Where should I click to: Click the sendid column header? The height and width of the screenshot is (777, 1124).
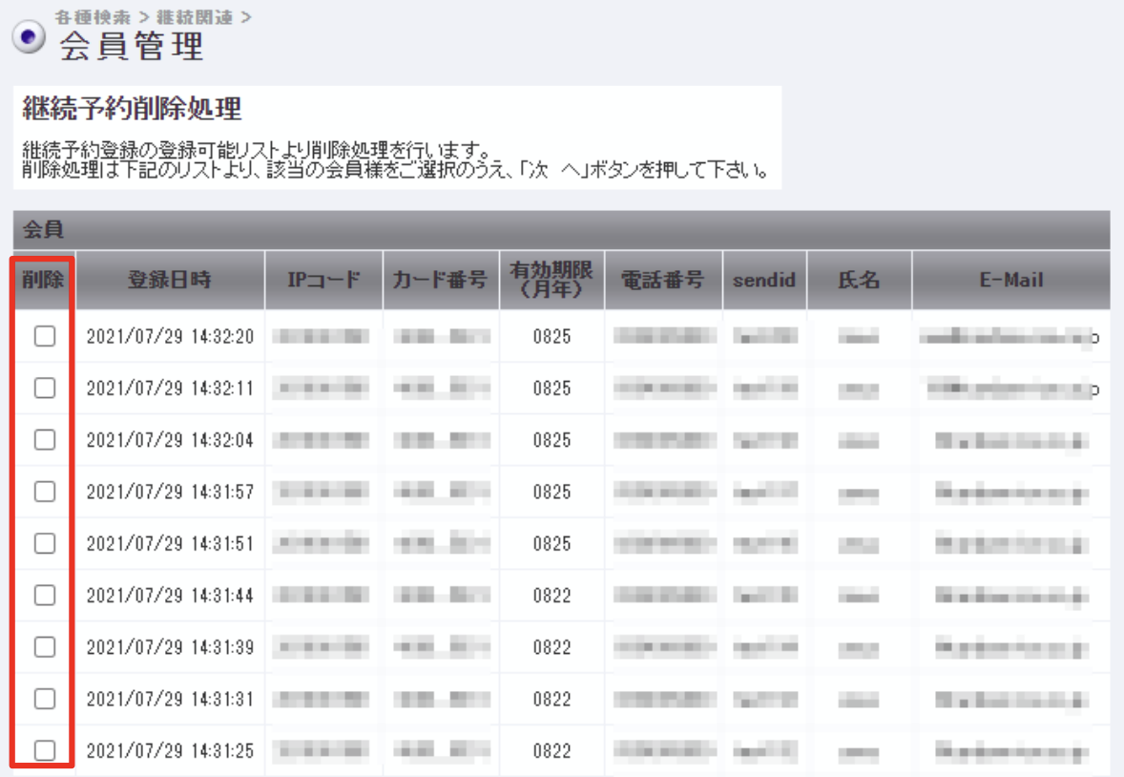pyautogui.click(x=765, y=280)
